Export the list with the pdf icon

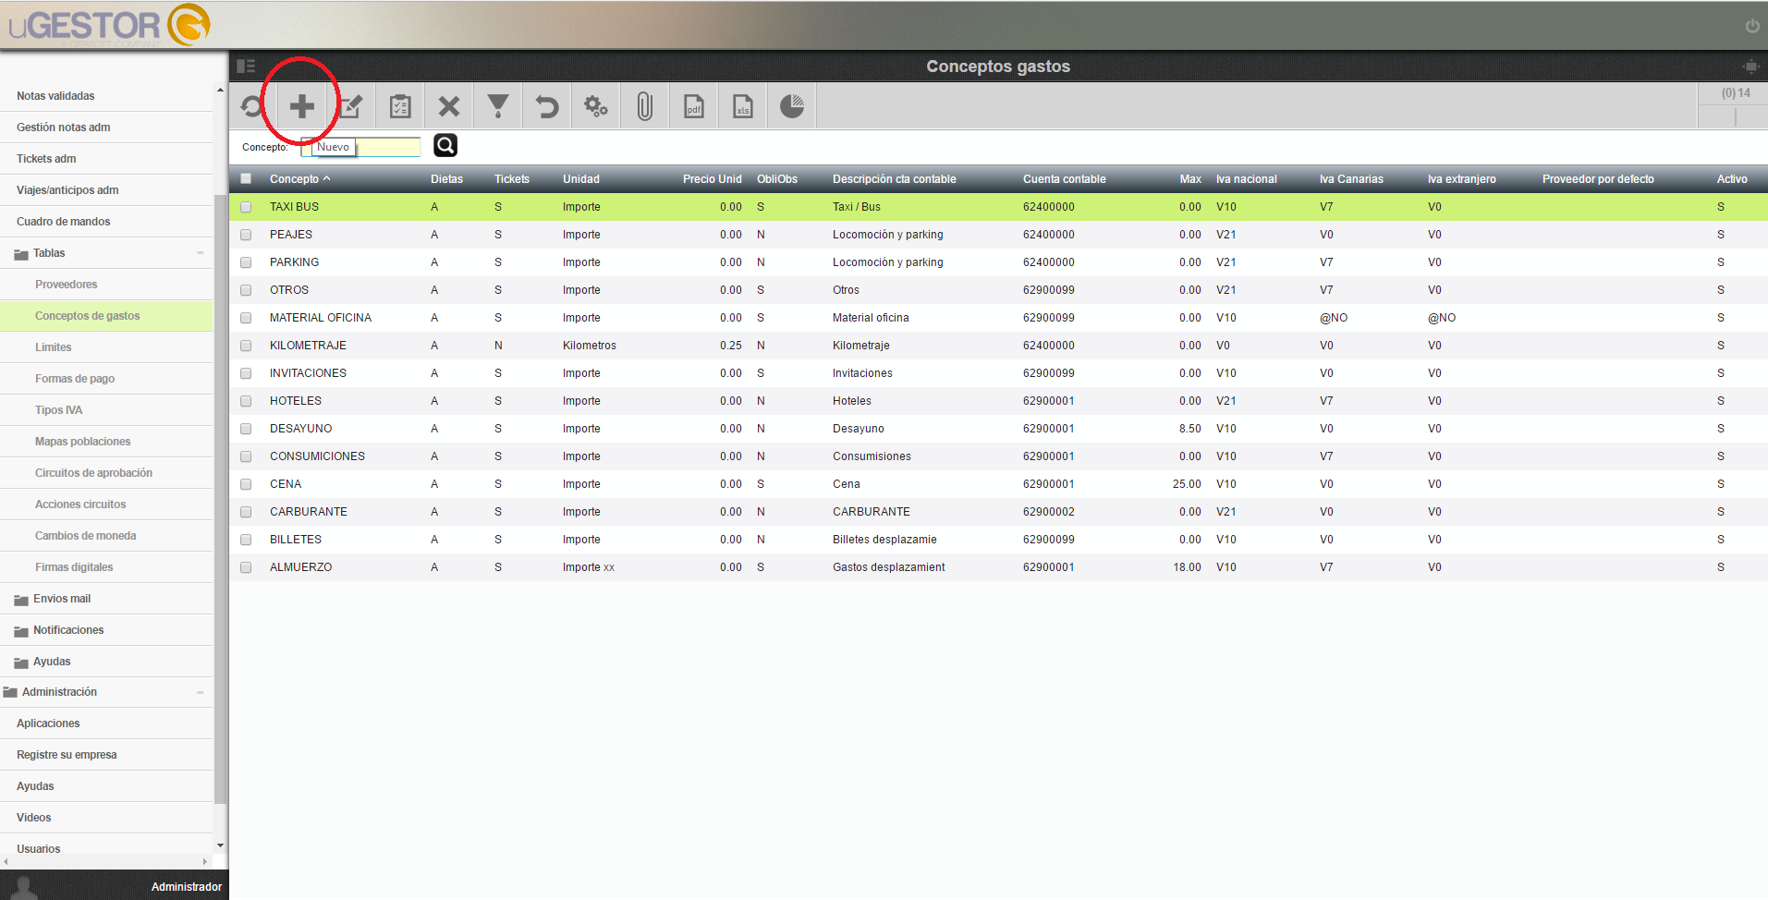coord(694,107)
